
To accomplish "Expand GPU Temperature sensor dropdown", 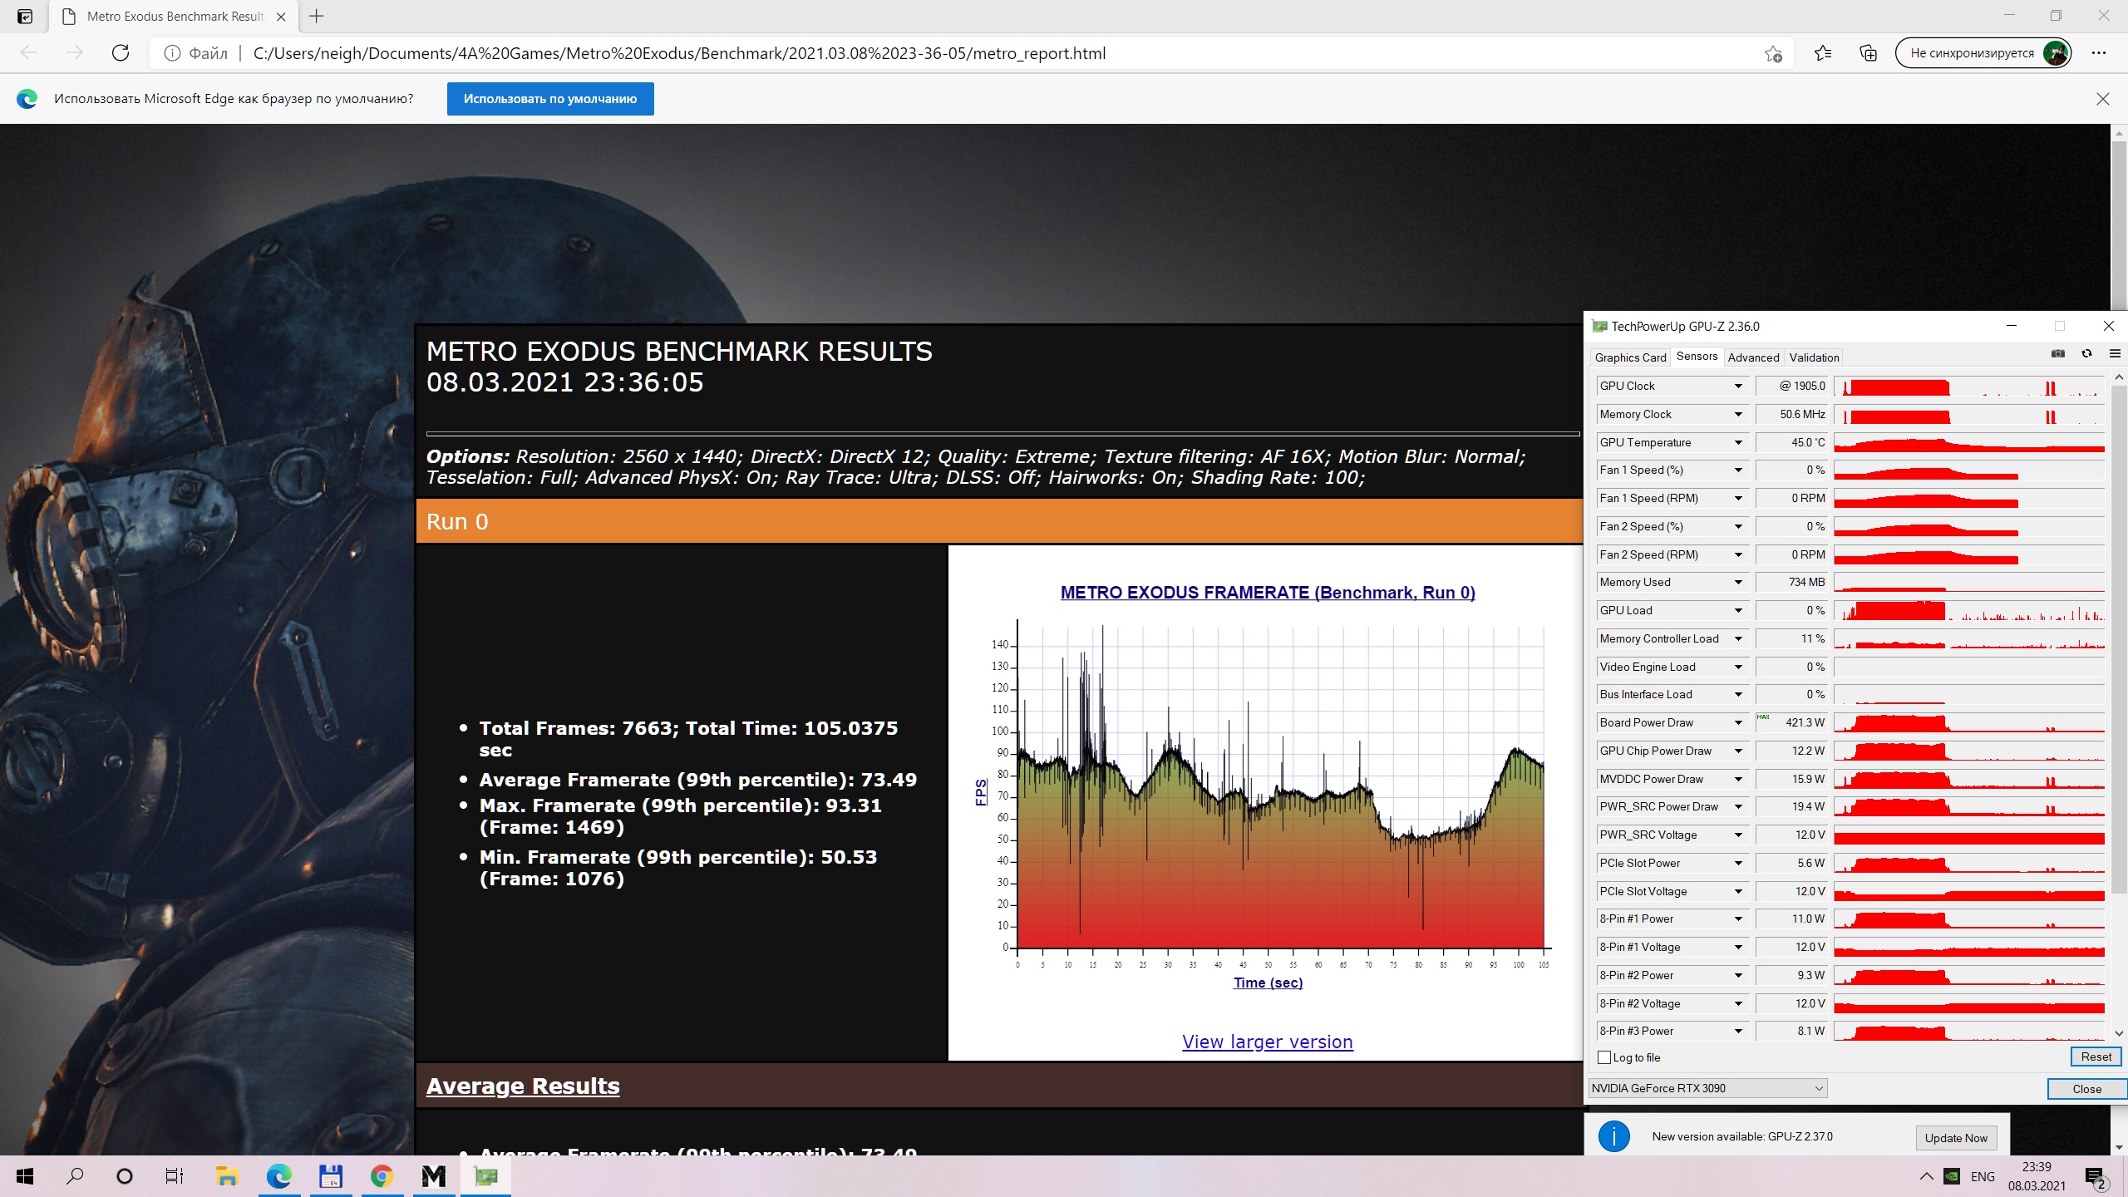I will click(x=1737, y=442).
